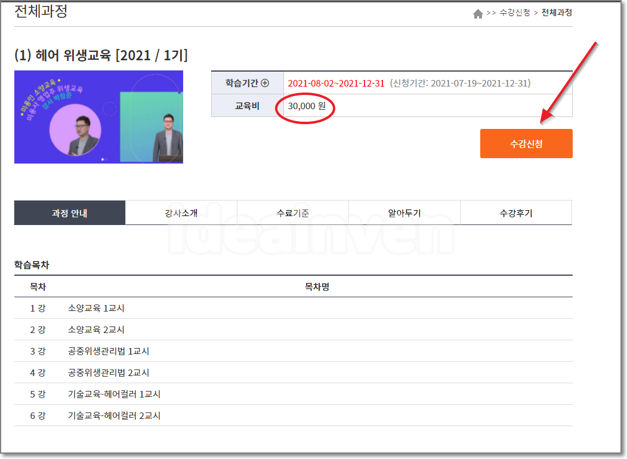627x459 pixels.
Task: Select the 과정 안내 tab
Action: click(x=69, y=212)
